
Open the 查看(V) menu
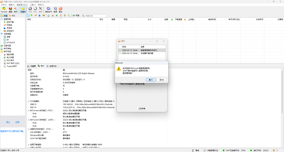click(x=12, y=5)
